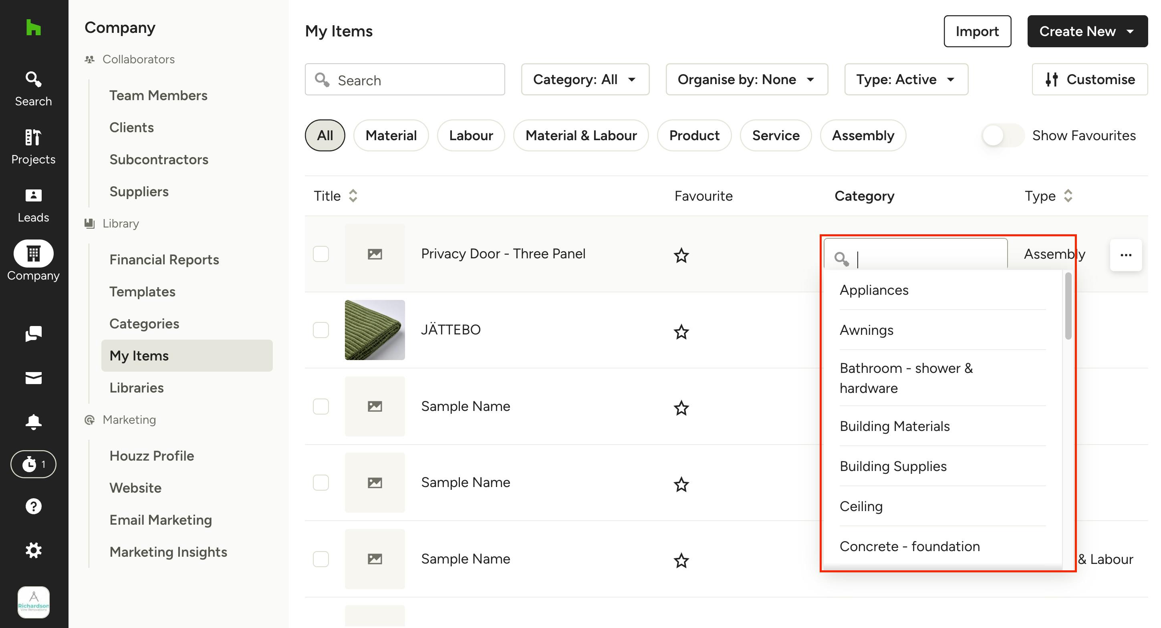This screenshot has width=1161, height=628.
Task: Click the Privacy Door image placeholder
Action: tap(375, 254)
